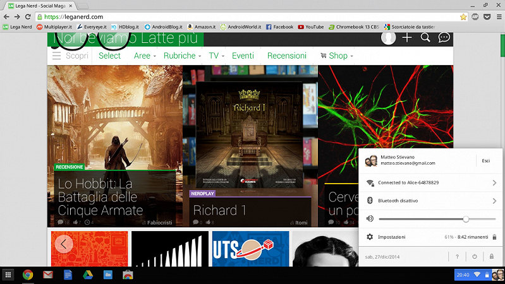Screen dimensions: 505x284
Task: Bookmark page with the star icon
Action: coord(463,17)
